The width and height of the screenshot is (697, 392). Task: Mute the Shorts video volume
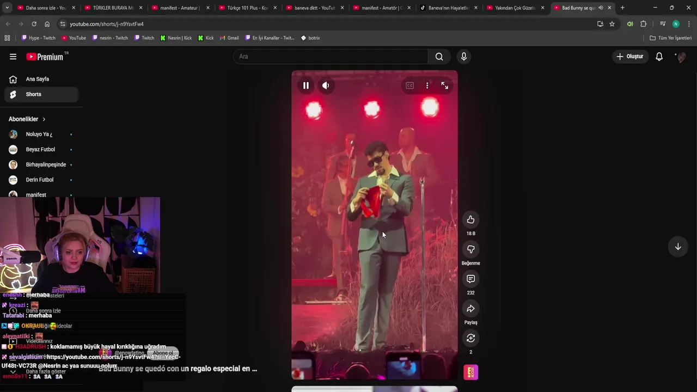click(x=326, y=85)
